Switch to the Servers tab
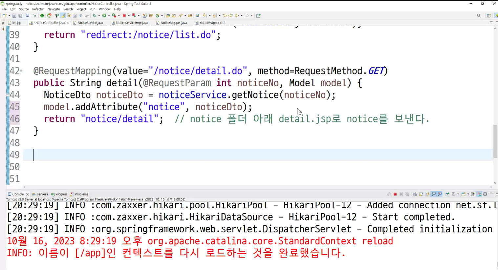The height and width of the screenshot is (270, 498). pos(40,194)
